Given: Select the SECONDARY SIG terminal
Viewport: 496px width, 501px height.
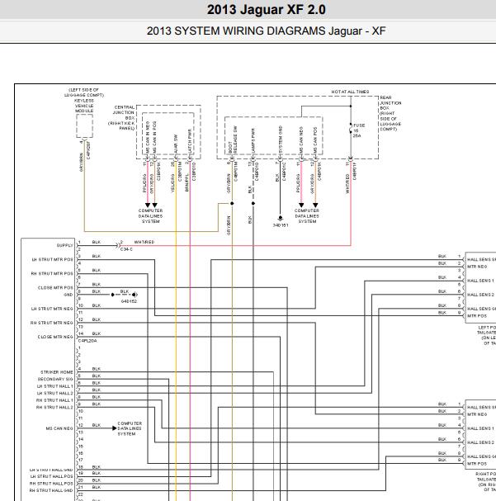Looking at the screenshot, I should (x=55, y=380).
